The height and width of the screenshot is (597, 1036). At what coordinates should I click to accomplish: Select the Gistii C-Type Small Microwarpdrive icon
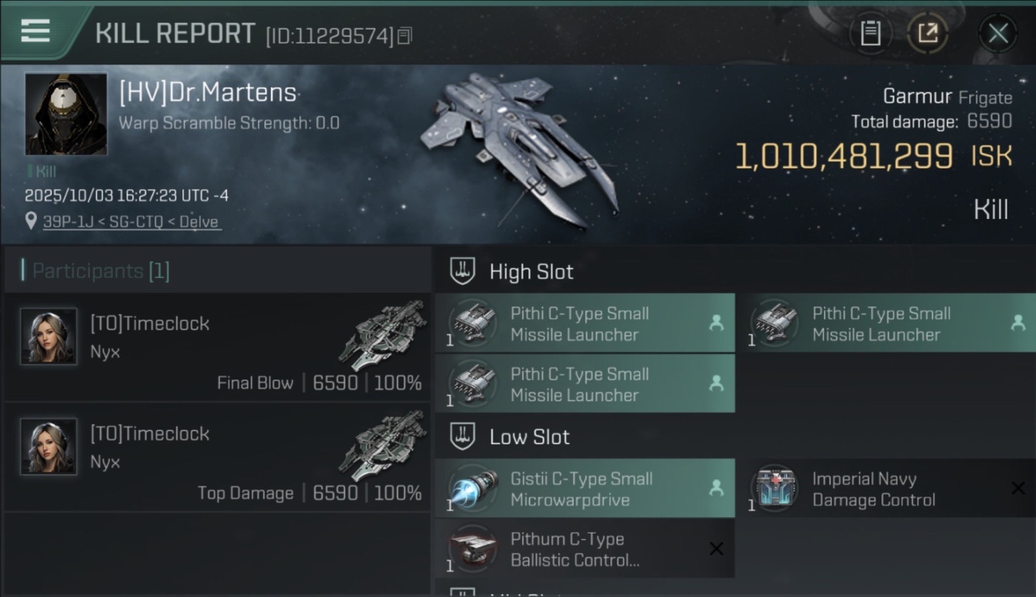point(473,488)
